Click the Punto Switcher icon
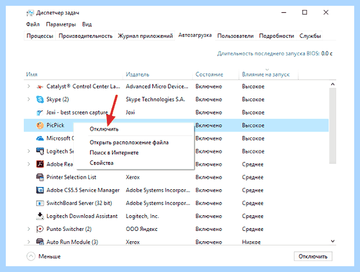This screenshot has height=272, width=360. tap(40, 229)
